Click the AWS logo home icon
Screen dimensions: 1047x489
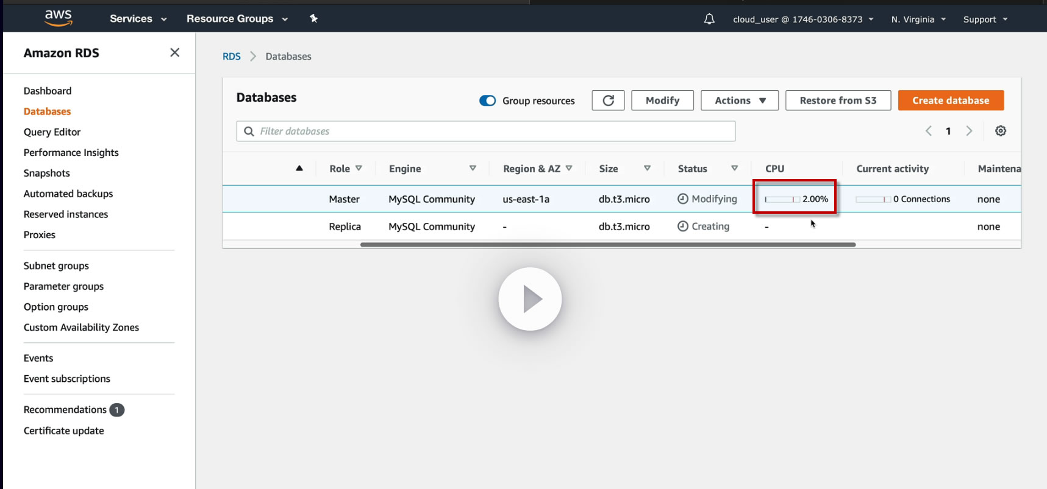click(59, 18)
